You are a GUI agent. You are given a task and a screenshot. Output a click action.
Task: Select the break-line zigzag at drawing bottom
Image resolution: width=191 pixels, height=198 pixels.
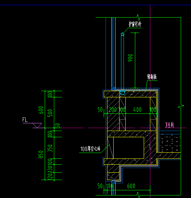[x=139, y=195]
